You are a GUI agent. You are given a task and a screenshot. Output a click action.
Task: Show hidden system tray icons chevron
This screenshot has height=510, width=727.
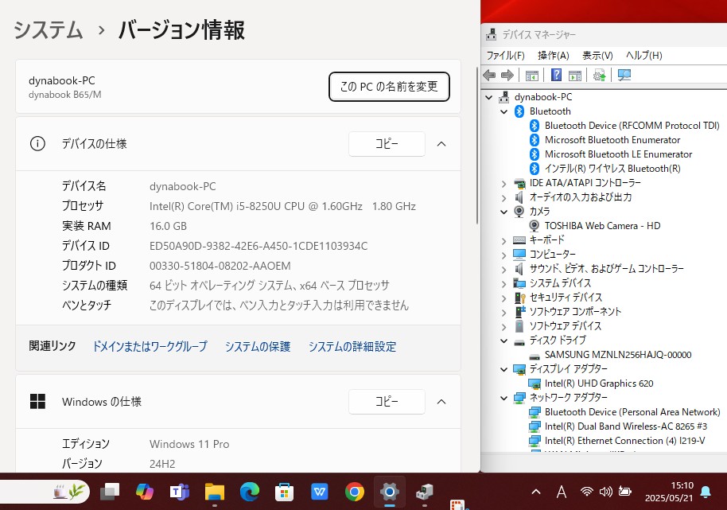(x=536, y=492)
